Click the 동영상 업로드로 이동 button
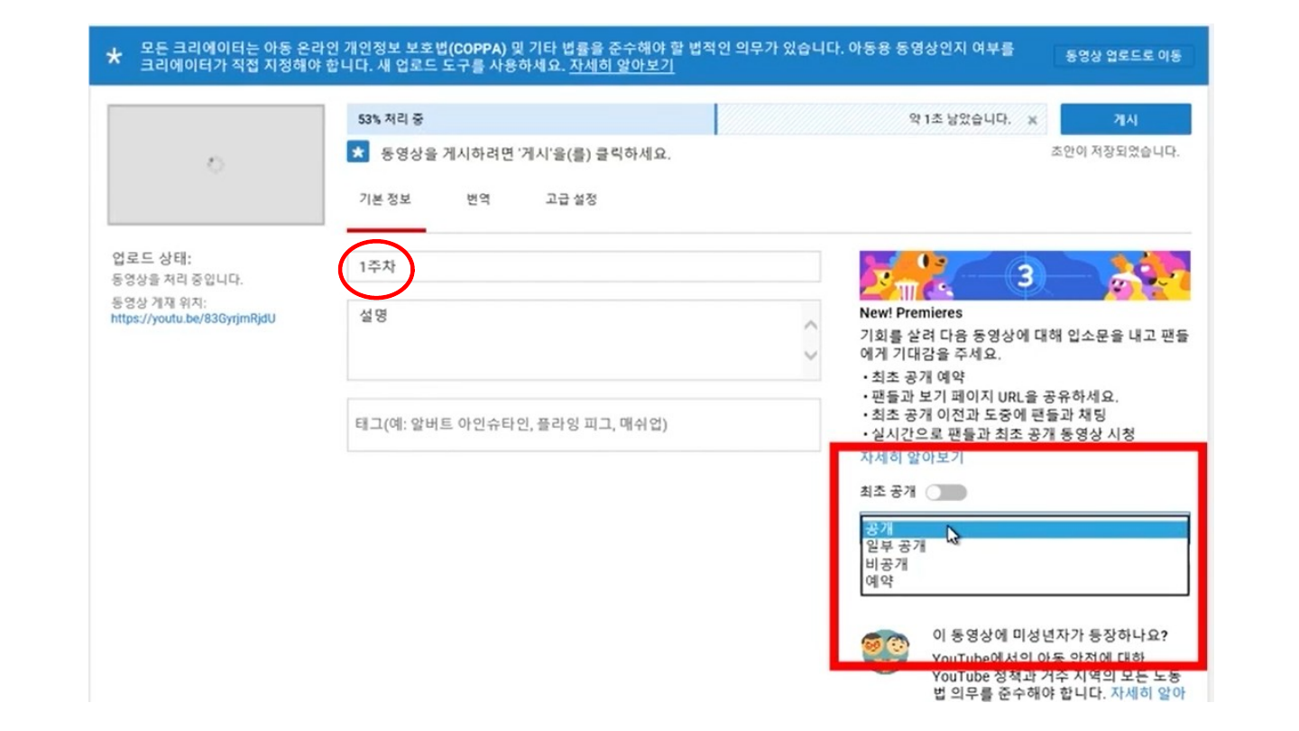The image size is (1299, 731). click(1123, 56)
